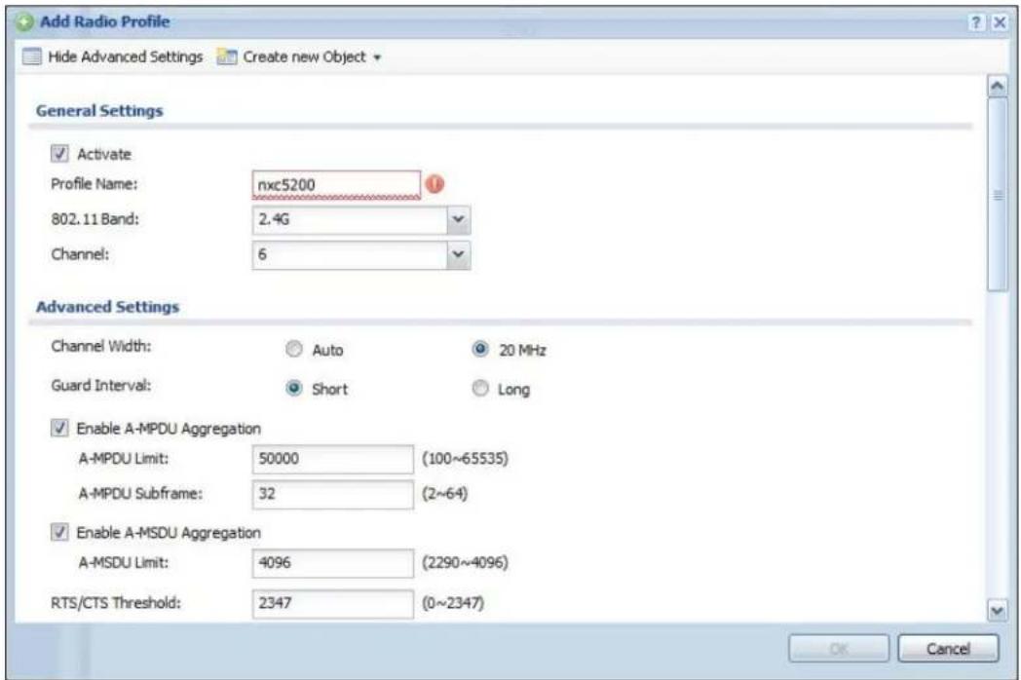This screenshot has width=1021, height=680.
Task: Click the green Add Radio Profile title icon
Action: 24,22
